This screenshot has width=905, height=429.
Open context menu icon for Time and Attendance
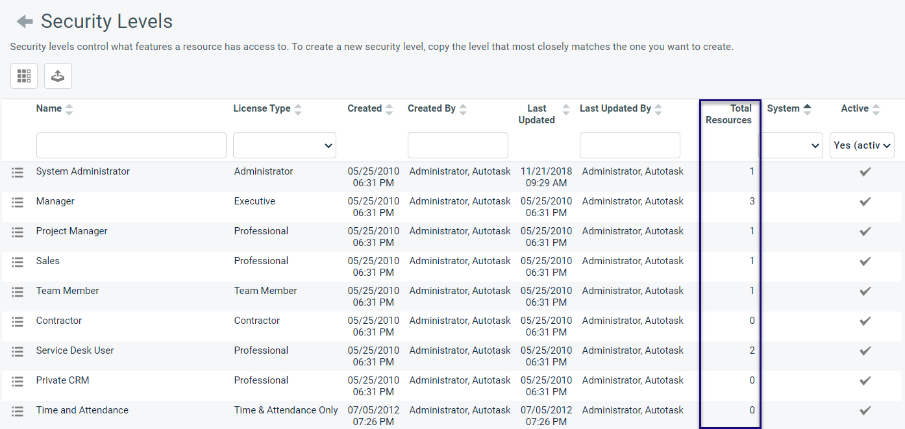18,411
